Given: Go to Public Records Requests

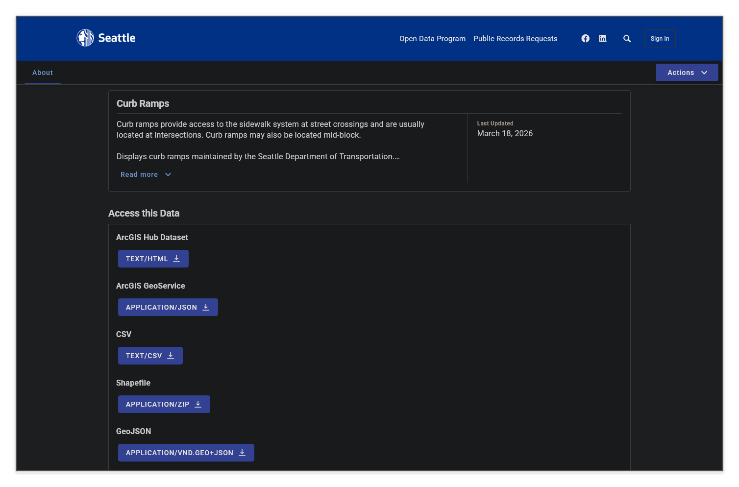Looking at the screenshot, I should [515, 39].
